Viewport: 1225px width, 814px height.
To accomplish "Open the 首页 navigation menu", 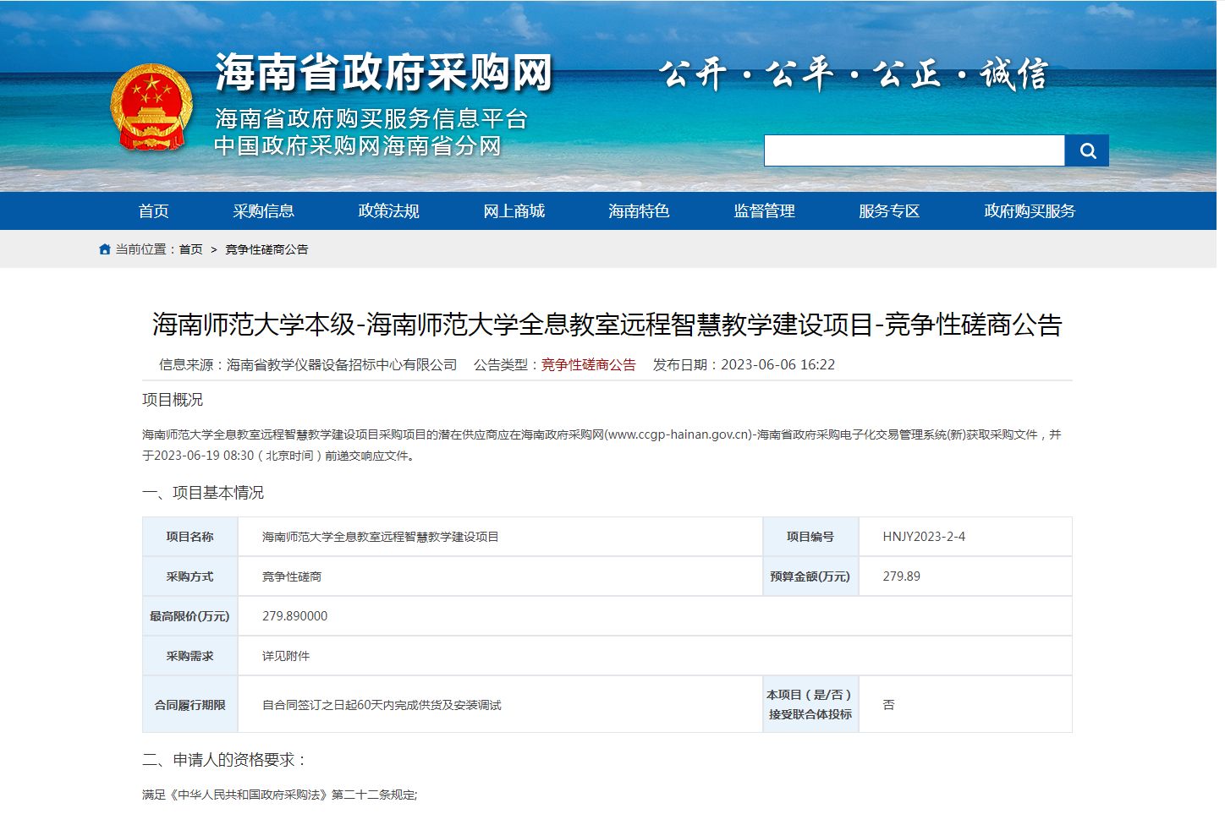I will [x=153, y=211].
